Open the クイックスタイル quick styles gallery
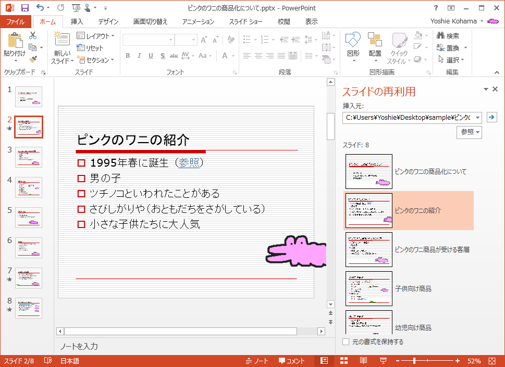505x367 pixels. click(399, 48)
